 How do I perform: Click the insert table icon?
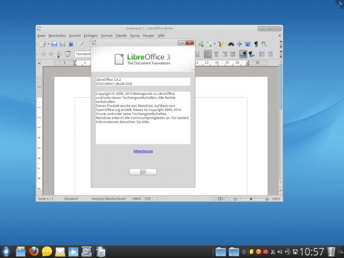coord(209,44)
